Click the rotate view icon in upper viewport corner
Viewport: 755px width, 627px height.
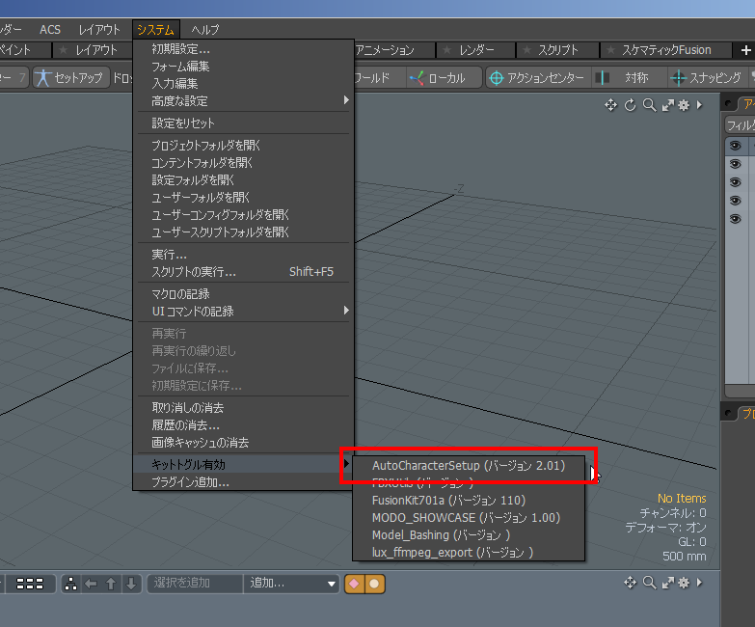point(630,105)
